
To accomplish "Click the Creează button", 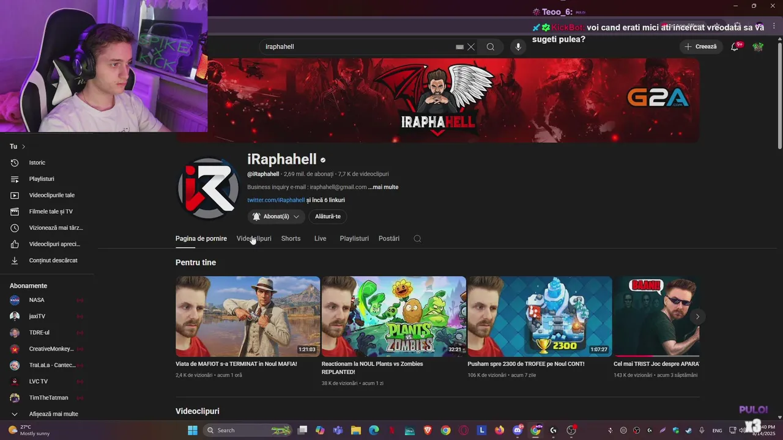I will point(701,46).
